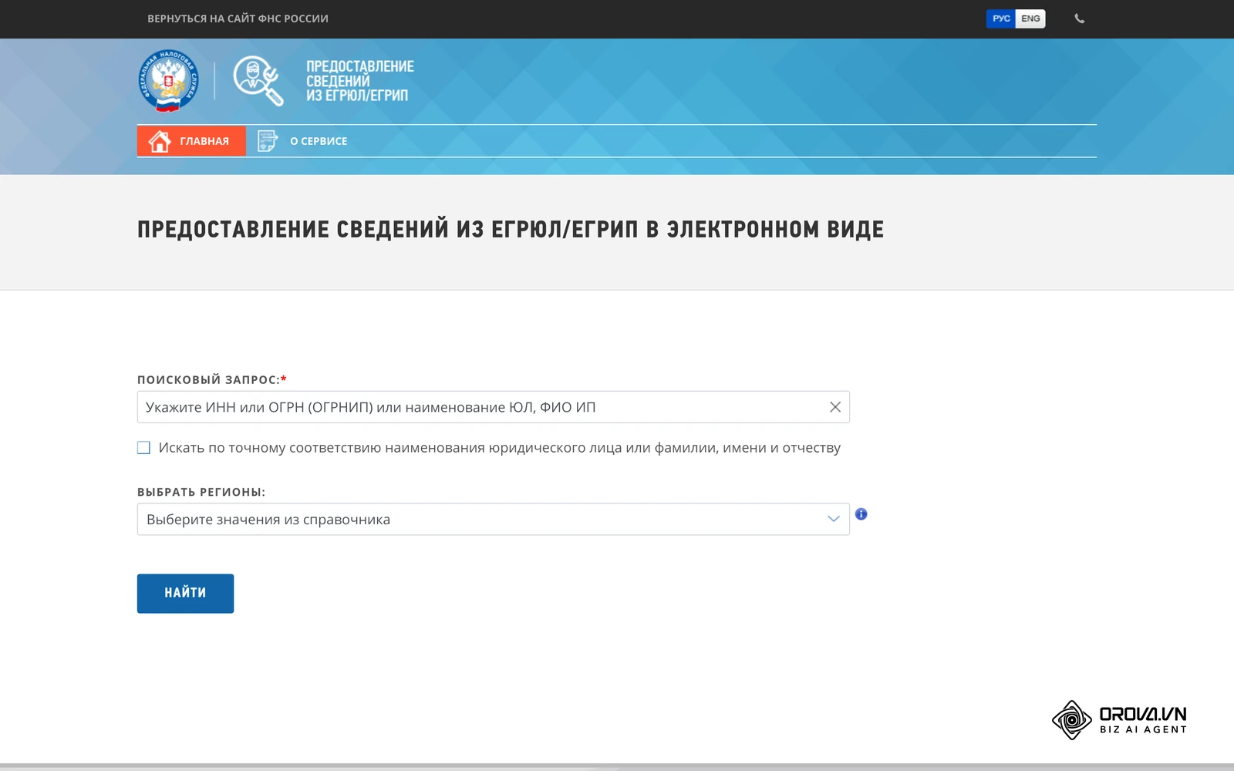Expand the regions dropdown chevron
This screenshot has height=771, width=1234.
coord(833,519)
